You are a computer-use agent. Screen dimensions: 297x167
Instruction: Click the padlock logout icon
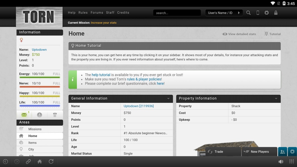click(276, 13)
